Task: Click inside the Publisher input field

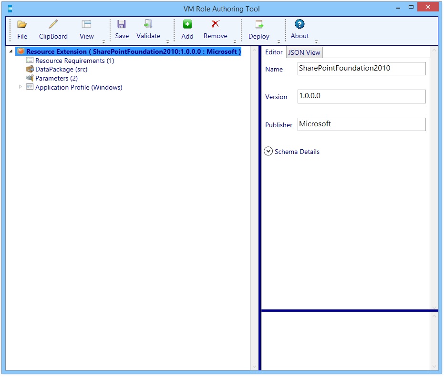Action: [x=361, y=124]
